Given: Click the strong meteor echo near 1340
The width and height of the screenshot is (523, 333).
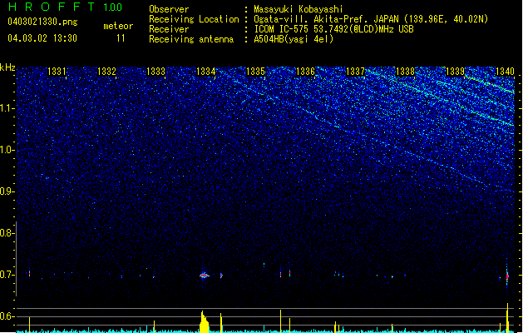Looking at the screenshot, I should point(507,276).
